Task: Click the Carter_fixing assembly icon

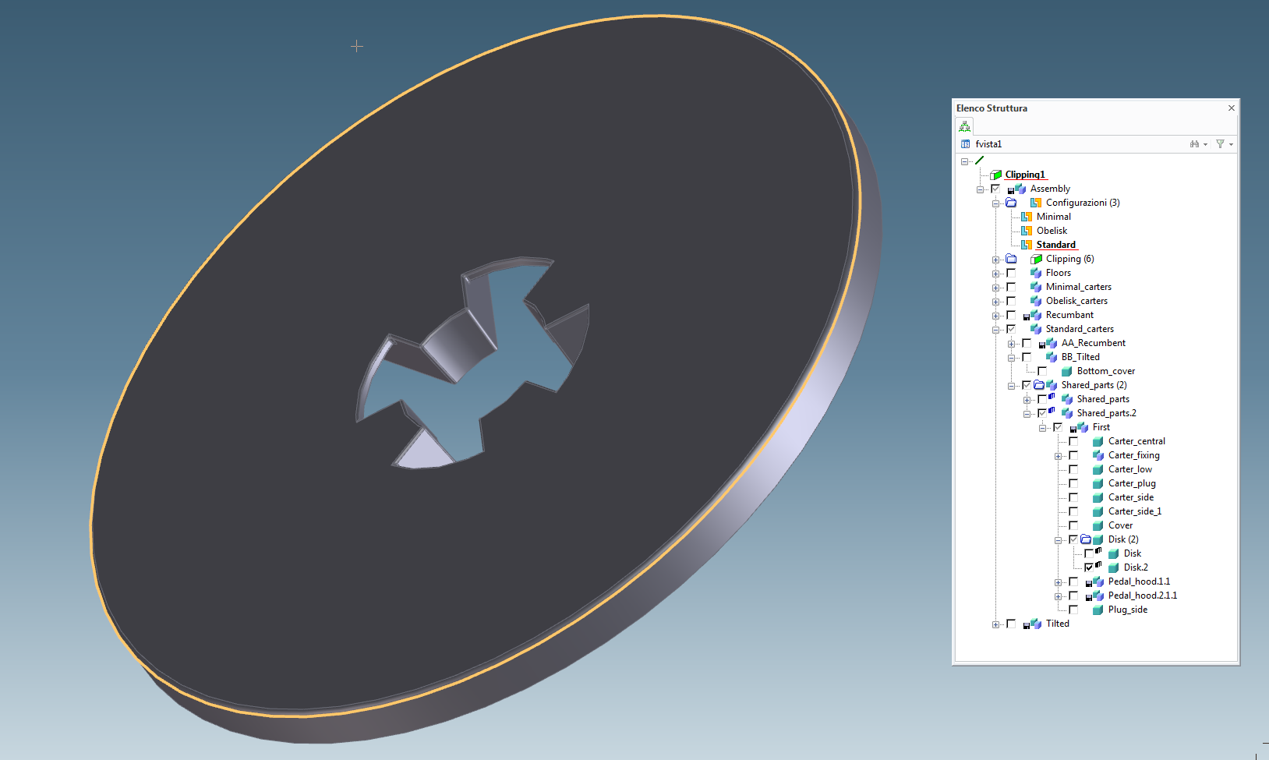Action: [x=1098, y=455]
